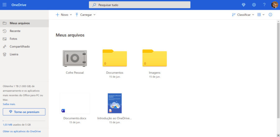Open Compartilhado in sidebar
280x137 pixels.
point(24,46)
